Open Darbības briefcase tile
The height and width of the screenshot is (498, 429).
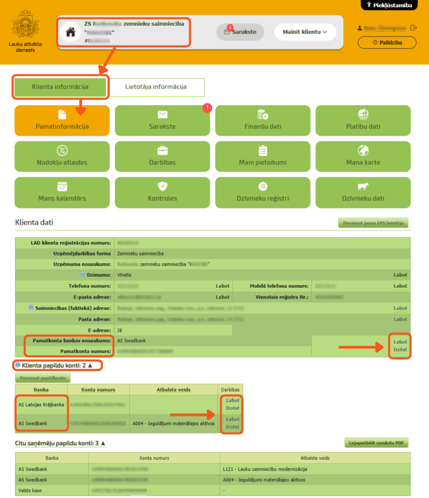tap(162, 156)
